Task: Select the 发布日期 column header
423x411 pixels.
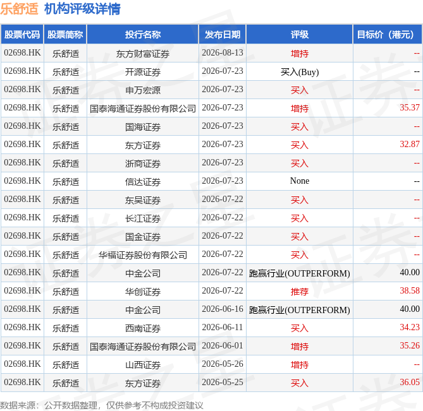Action: tap(223, 35)
